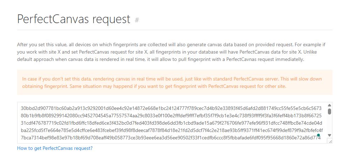Click scrollbar track below the thumb
Screen dimensions: 350x167
(329, 124)
